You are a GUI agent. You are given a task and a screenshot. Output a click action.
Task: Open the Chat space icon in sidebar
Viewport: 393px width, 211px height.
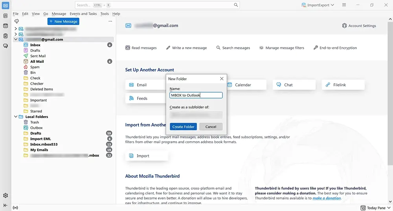[6, 46]
